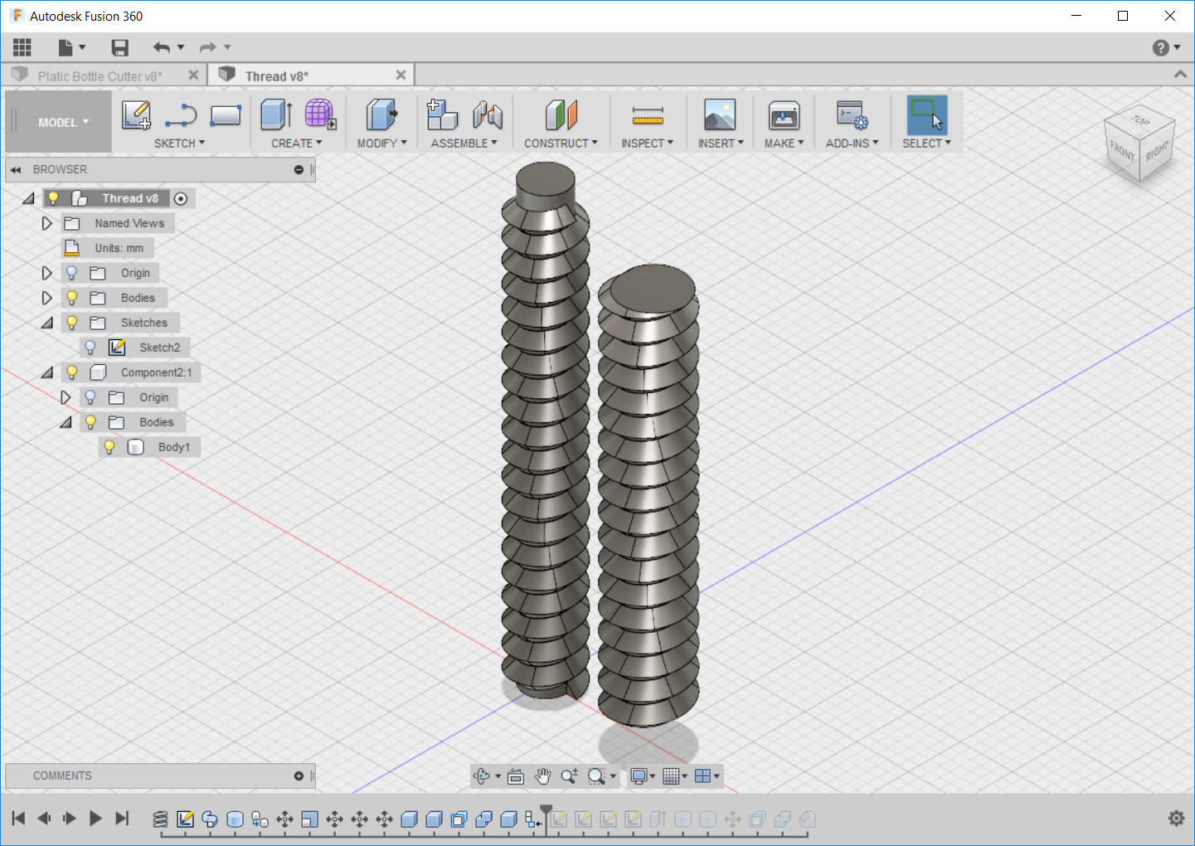1195x846 pixels.
Task: Activate the Orbit tool
Action: coord(483,776)
